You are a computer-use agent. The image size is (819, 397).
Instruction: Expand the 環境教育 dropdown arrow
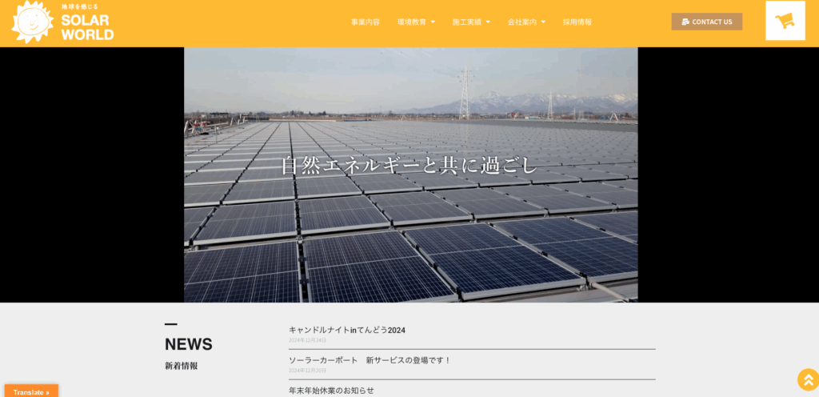point(433,22)
